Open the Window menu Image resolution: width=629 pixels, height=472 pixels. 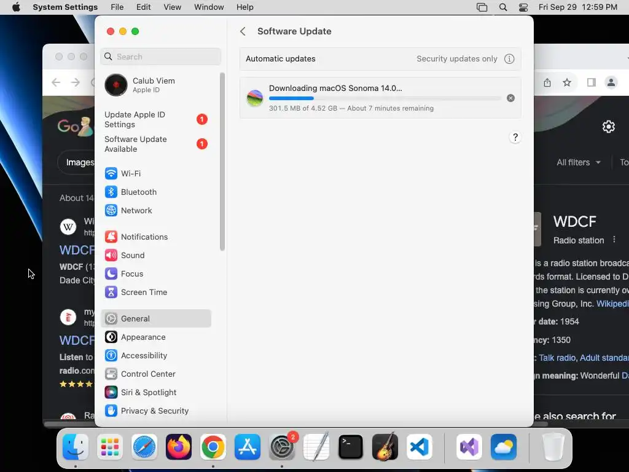pyautogui.click(x=209, y=7)
